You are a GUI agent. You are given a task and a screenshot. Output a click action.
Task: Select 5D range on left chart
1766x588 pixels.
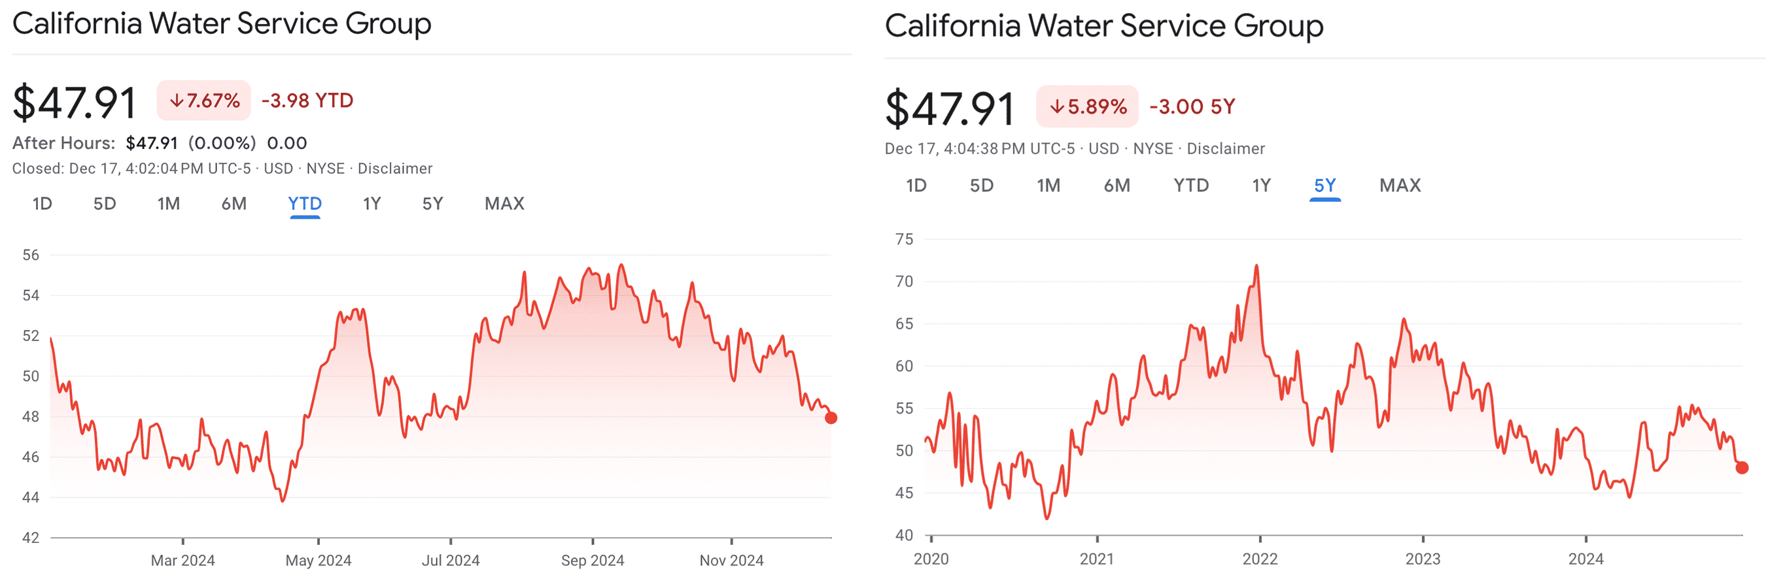click(104, 203)
